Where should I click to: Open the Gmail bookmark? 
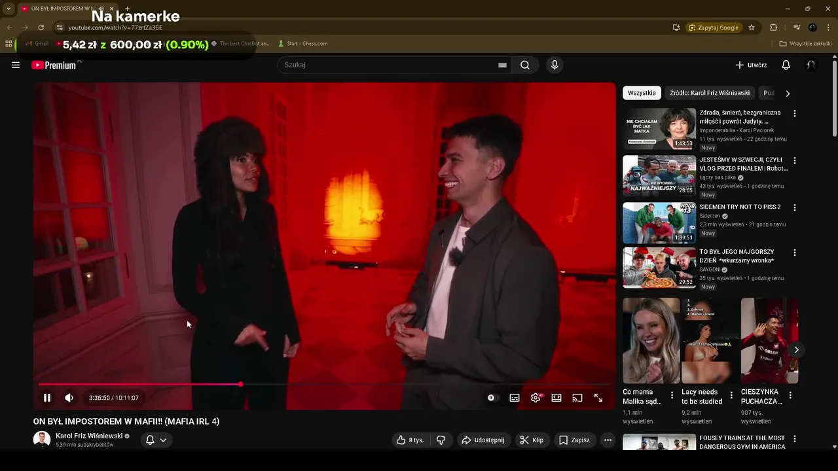click(x=37, y=44)
